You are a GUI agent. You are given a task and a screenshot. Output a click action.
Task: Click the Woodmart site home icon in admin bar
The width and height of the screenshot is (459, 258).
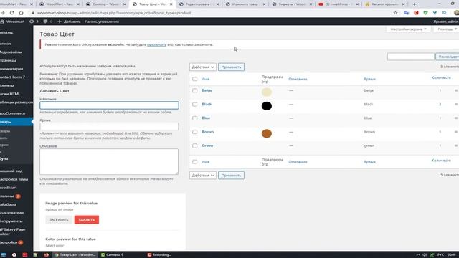2,21
